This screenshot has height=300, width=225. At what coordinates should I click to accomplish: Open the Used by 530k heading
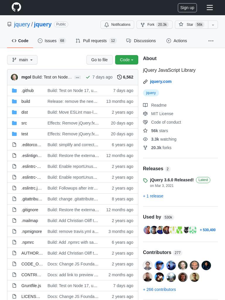pos(158,217)
